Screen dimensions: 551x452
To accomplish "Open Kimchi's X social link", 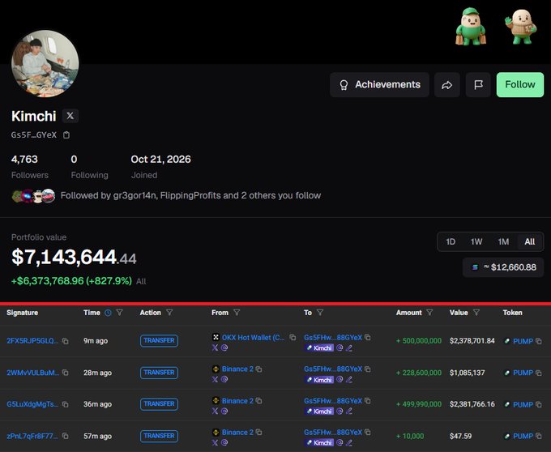I will 70,116.
